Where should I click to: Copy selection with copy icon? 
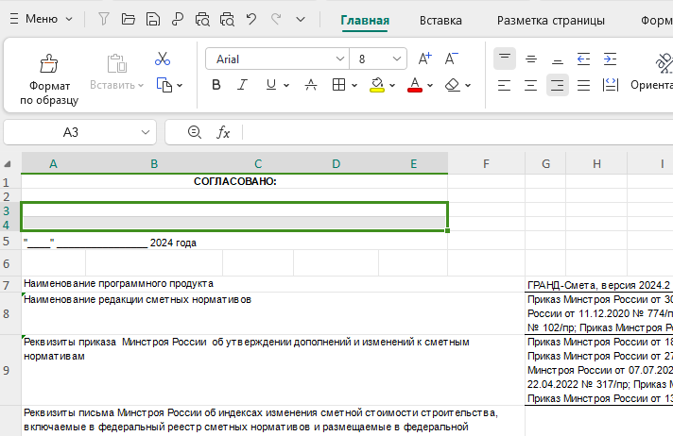[164, 85]
